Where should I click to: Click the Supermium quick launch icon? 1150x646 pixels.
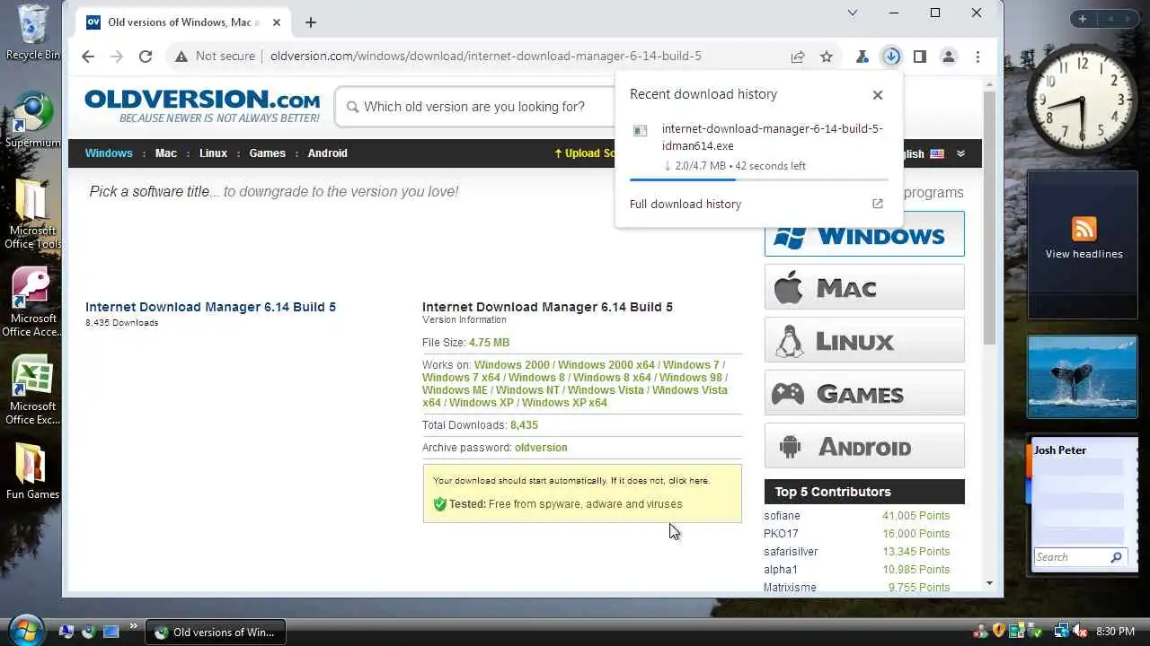click(88, 632)
